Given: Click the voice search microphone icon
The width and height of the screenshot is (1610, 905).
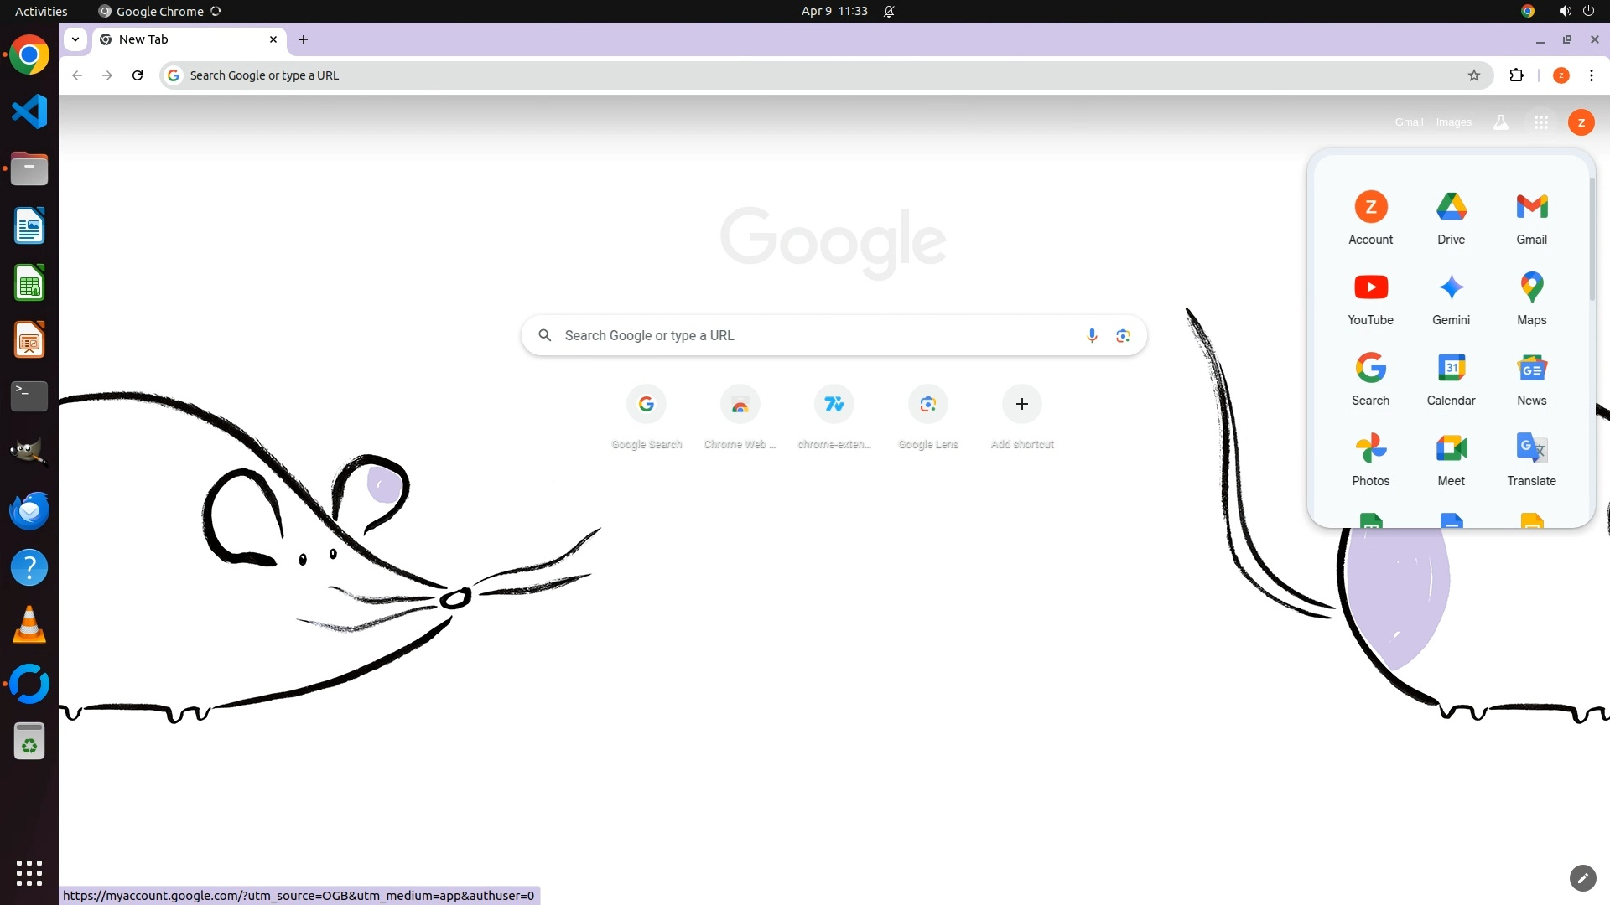Looking at the screenshot, I should [1091, 335].
